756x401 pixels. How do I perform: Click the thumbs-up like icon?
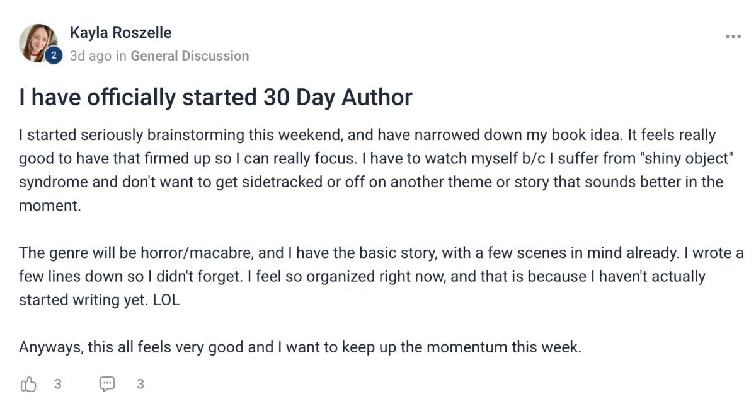pyautogui.click(x=28, y=383)
